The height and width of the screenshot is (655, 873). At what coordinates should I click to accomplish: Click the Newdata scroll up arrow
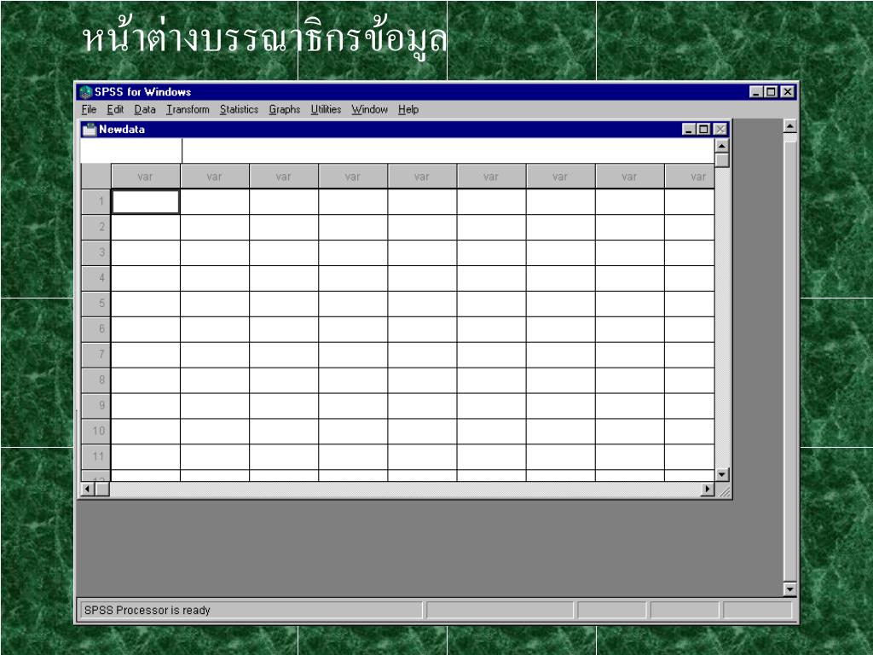(x=722, y=146)
